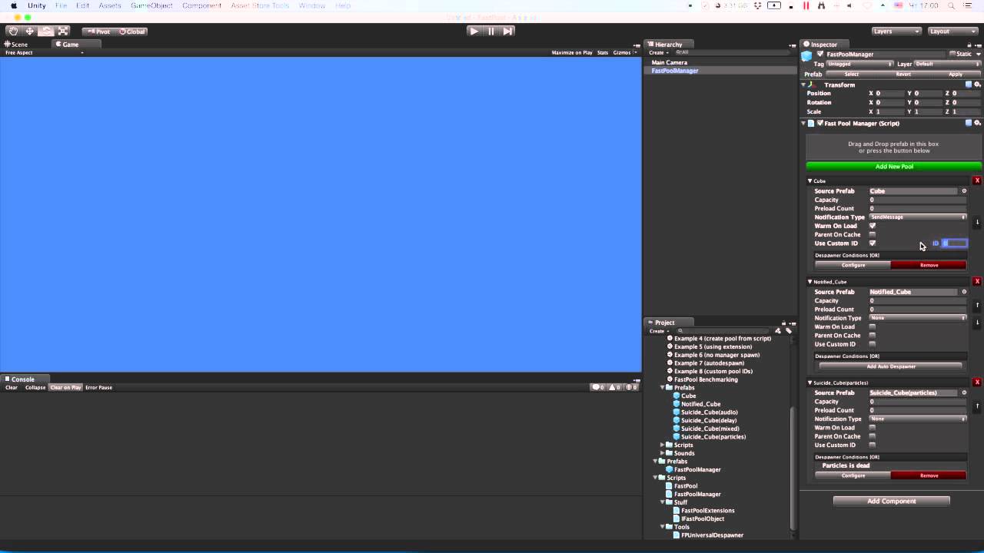Toggle Clear on Play in Console
The width and height of the screenshot is (984, 553).
click(x=65, y=387)
